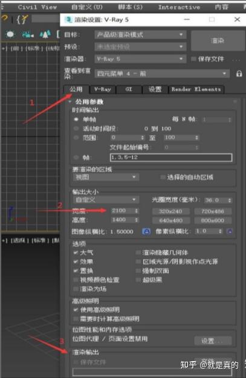
Task: Choose the 800x600 preset size button
Action: (213, 220)
